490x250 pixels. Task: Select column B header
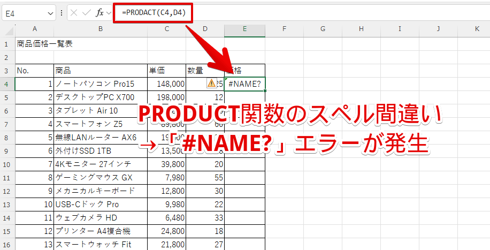click(x=101, y=29)
